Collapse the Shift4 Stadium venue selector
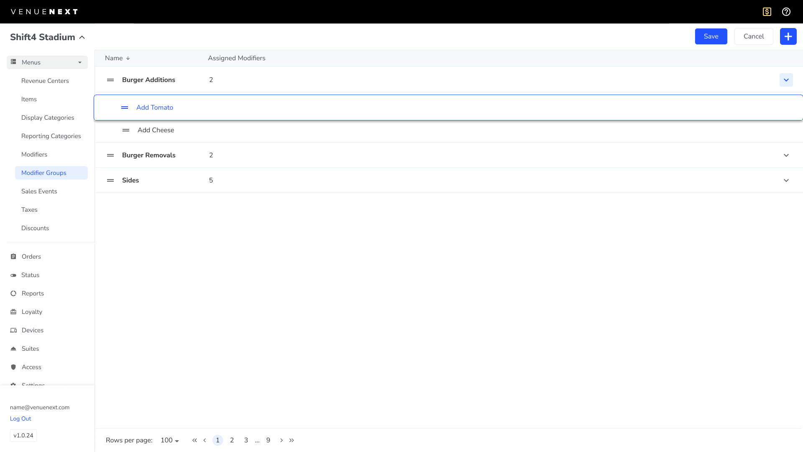803x452 pixels. [82, 37]
